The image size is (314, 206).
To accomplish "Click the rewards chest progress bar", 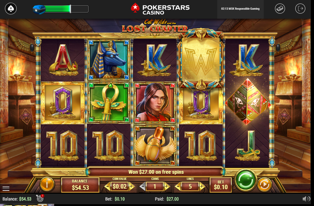I will (66, 9).
